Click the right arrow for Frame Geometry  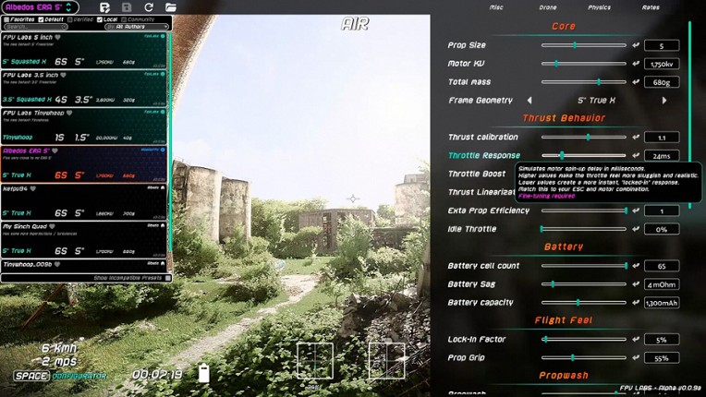663,100
